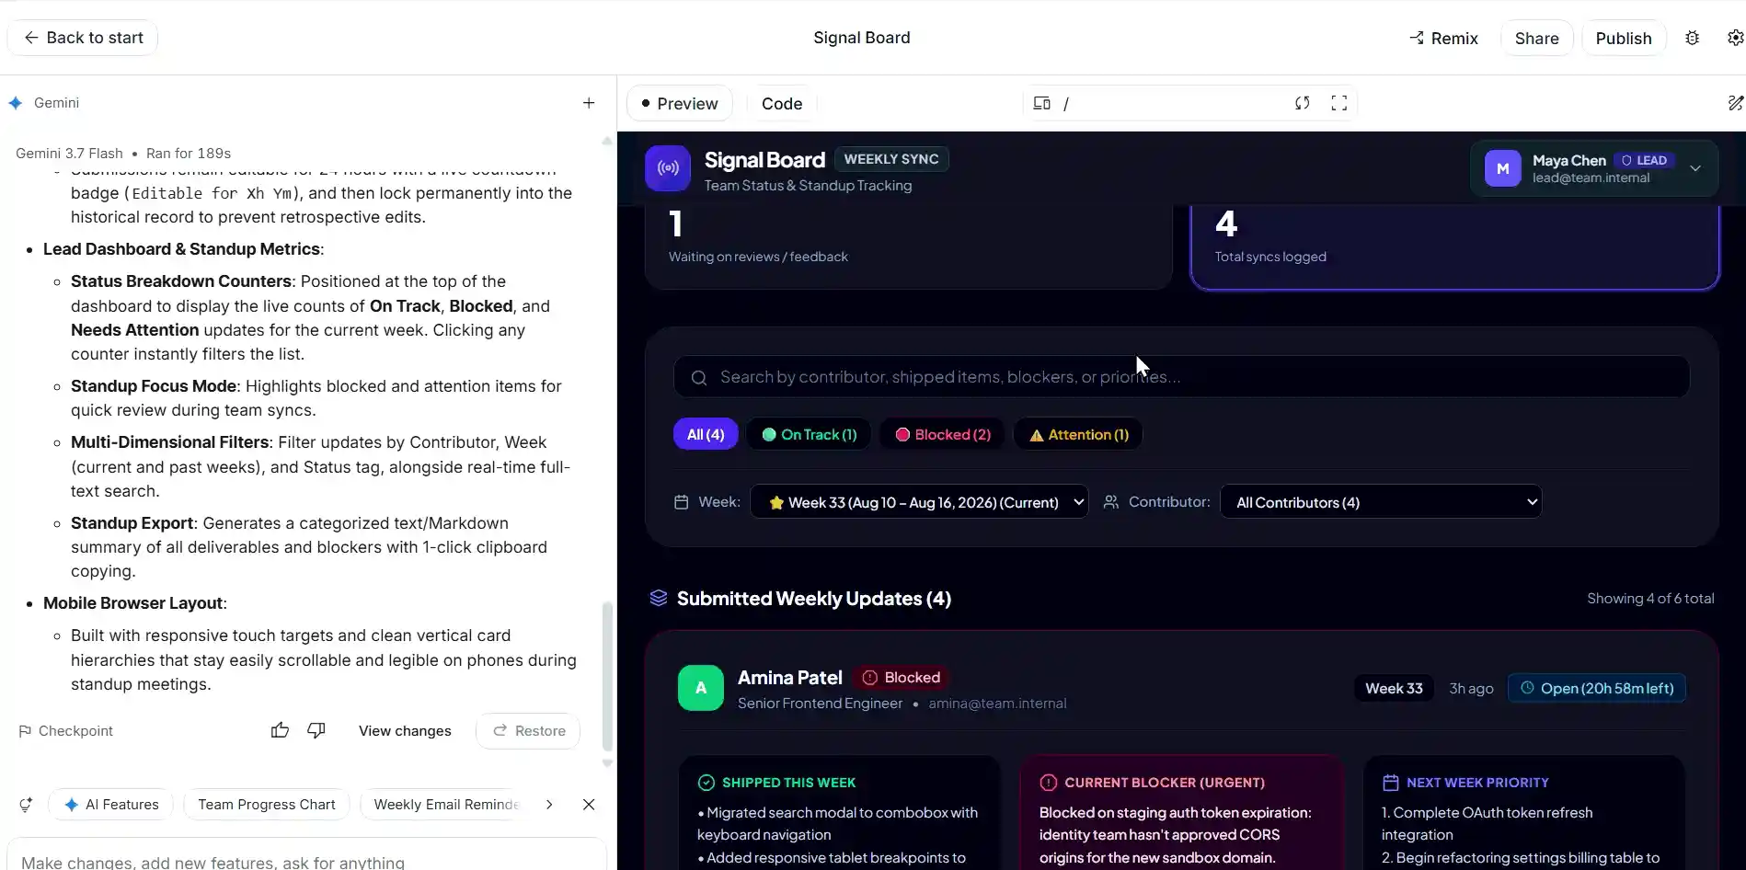Click the Week 33 tag on Amina's card
This screenshot has width=1746, height=870.
pyautogui.click(x=1394, y=688)
